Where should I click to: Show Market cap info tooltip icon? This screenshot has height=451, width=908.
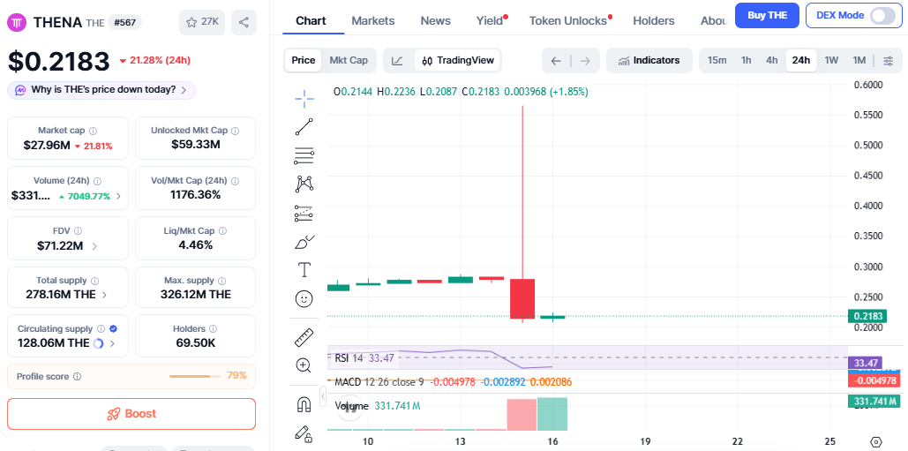coord(93,131)
